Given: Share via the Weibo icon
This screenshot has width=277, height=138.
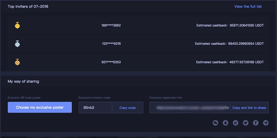Looking at the screenshot, I should 236,123.
